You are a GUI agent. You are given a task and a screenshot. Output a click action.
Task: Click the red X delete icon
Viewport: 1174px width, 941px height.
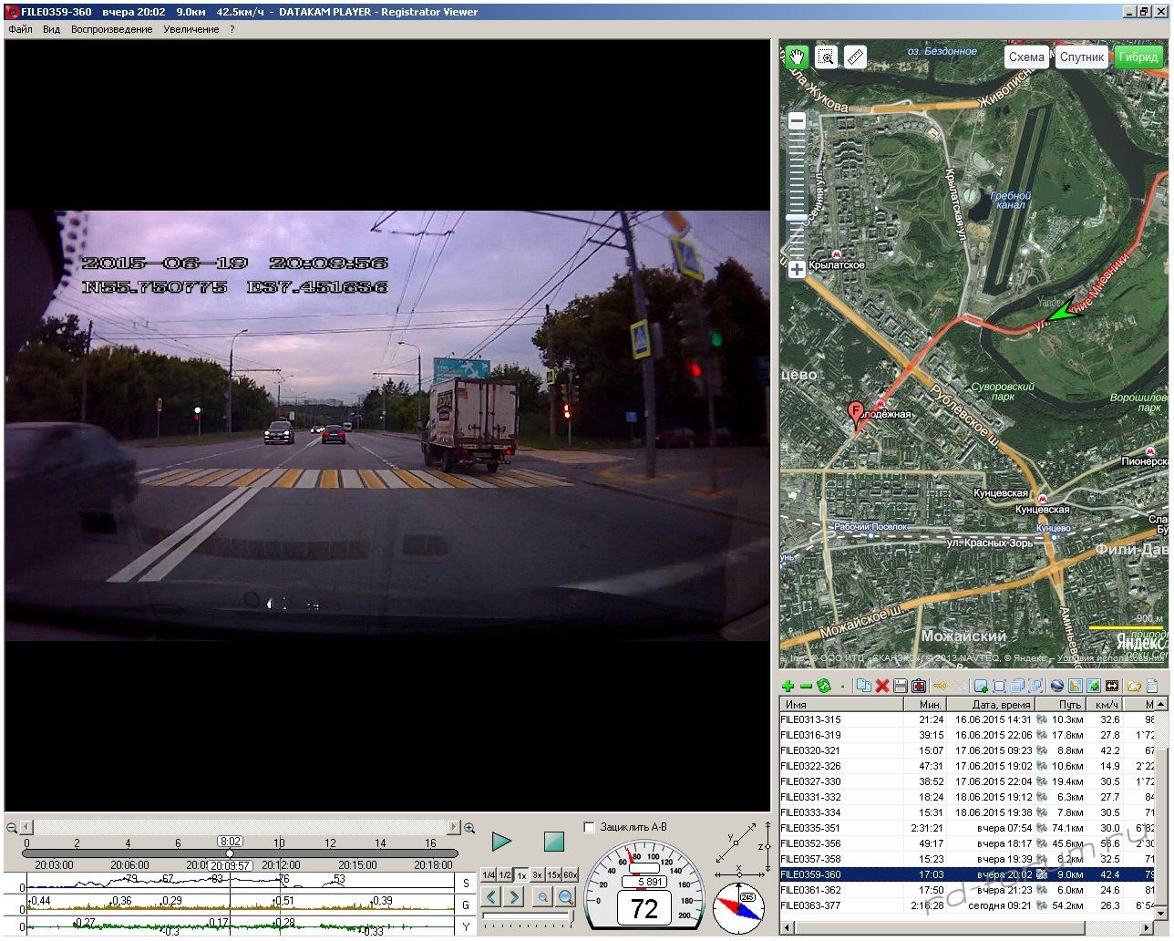coord(882,686)
